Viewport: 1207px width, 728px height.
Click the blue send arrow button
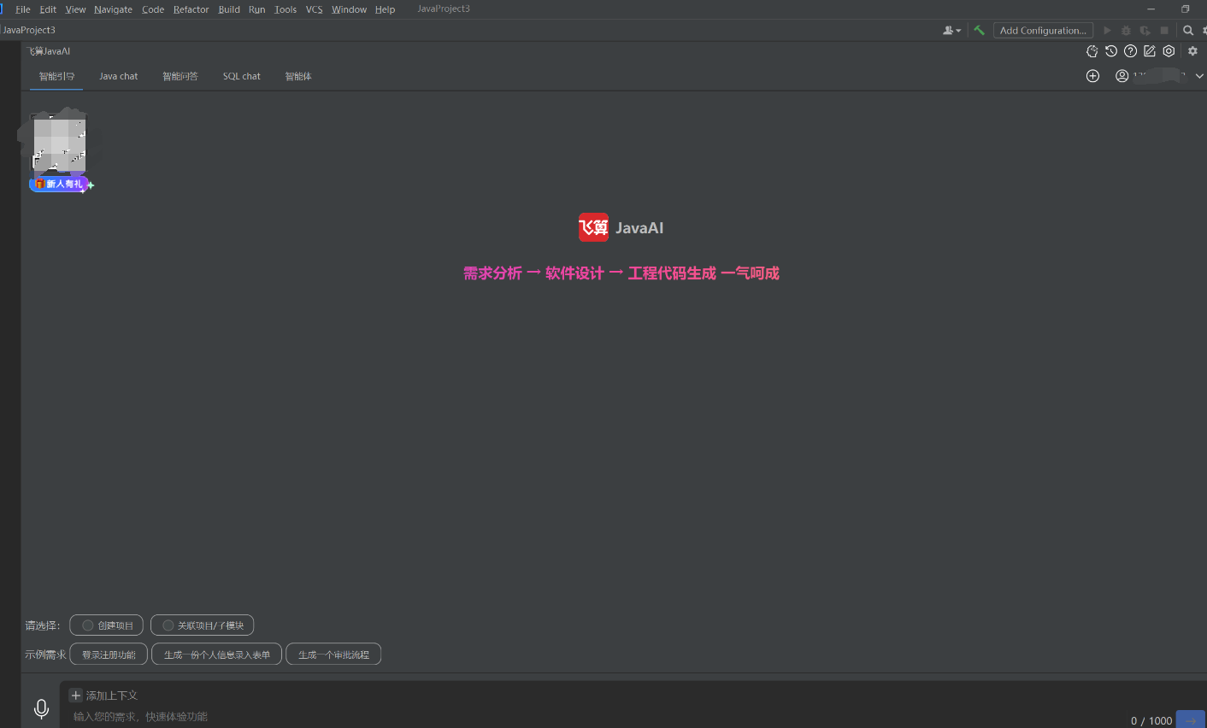point(1191,720)
